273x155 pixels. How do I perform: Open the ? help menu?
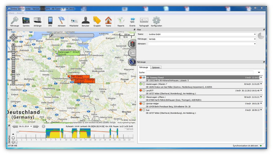click(x=27, y=13)
